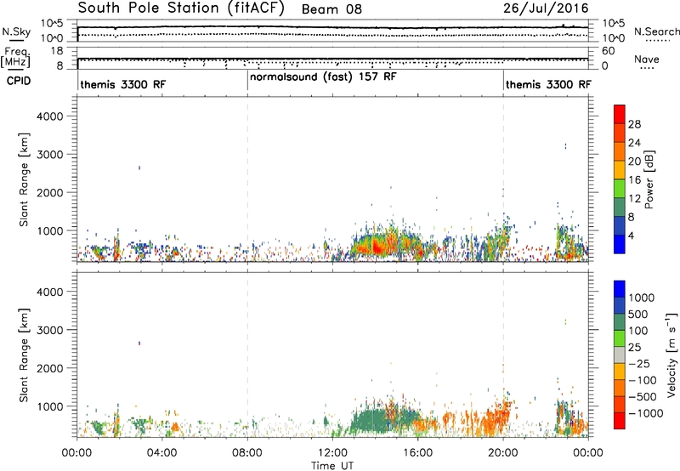
Task: Click the '16:00' time axis tick
Action: pos(417,453)
